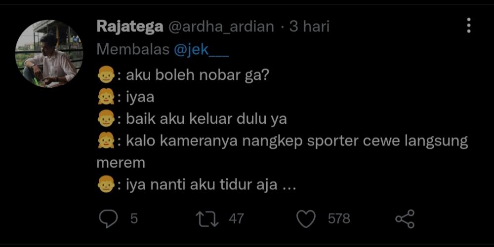Click the retweet count 47
This screenshot has height=247, width=494.
[236, 219]
